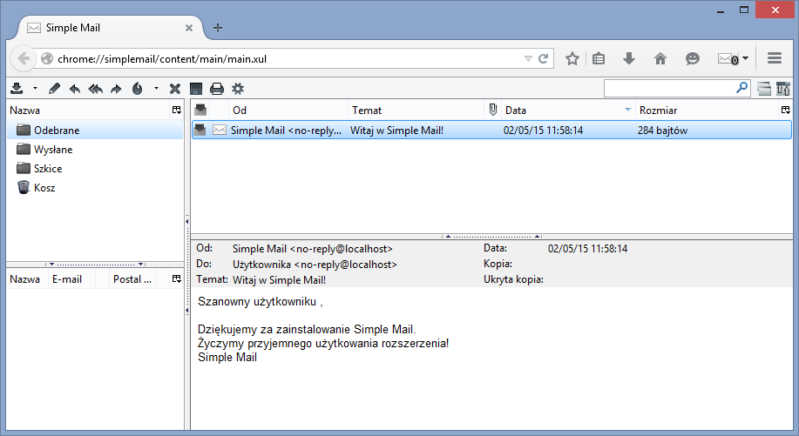Screen dimensions: 799x436
Task: Click the Reply All double-arrow icon
Action: click(95, 89)
